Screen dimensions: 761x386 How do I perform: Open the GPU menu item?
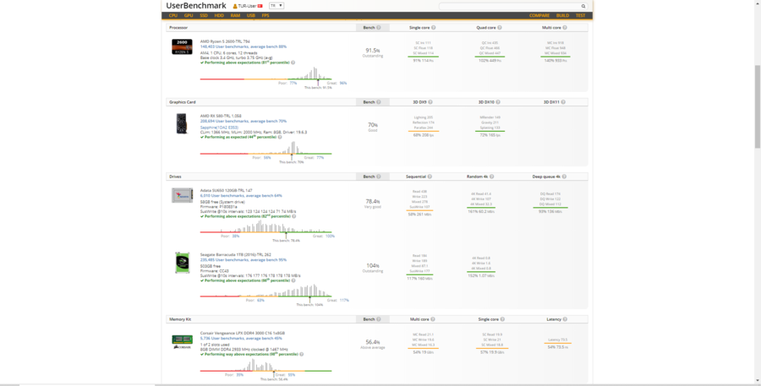[x=189, y=15]
